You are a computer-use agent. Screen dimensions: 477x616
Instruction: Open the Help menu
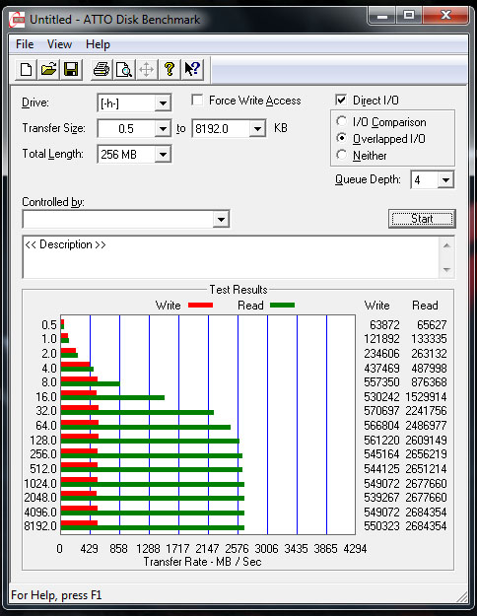pos(98,44)
